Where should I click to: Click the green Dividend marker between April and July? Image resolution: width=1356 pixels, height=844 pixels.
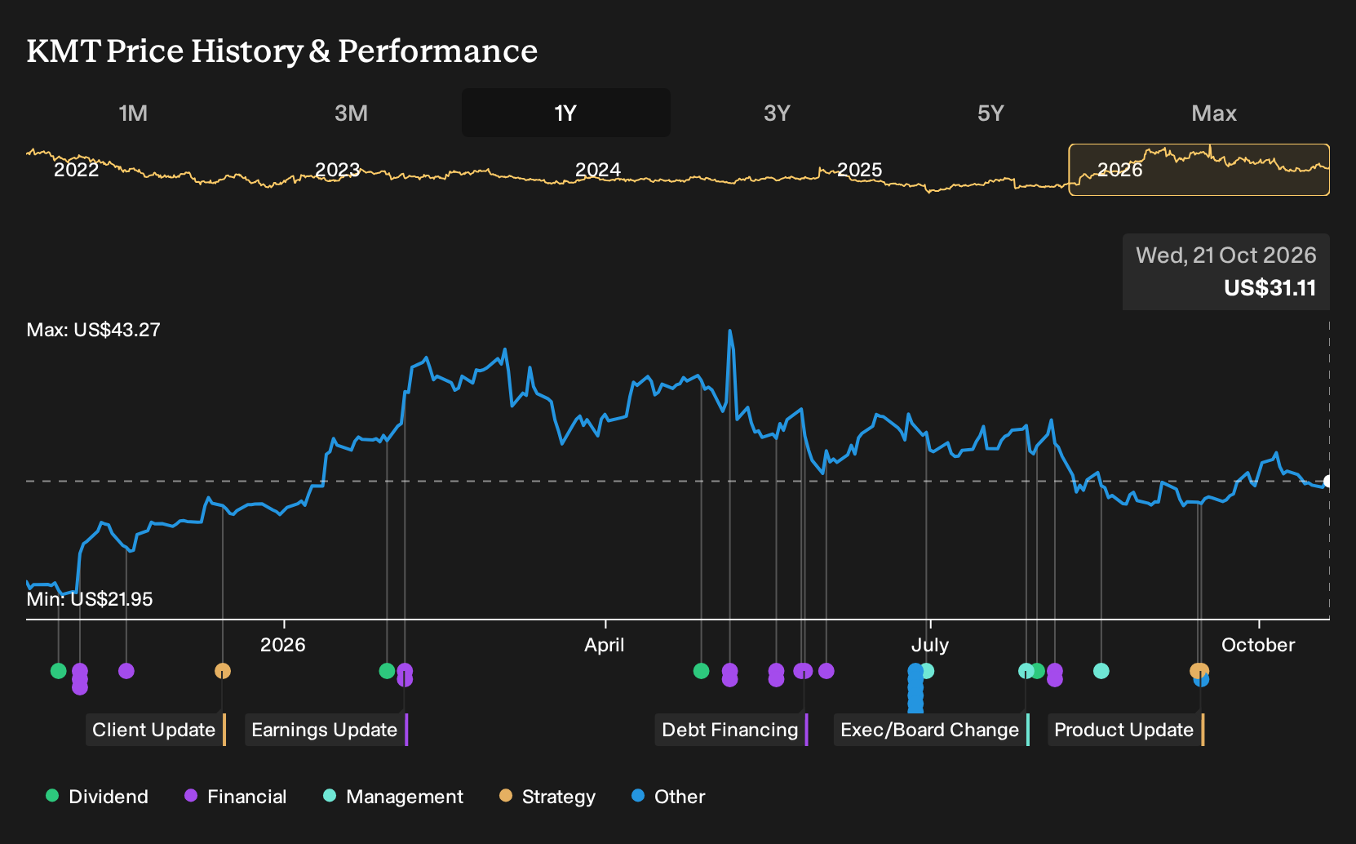(701, 671)
